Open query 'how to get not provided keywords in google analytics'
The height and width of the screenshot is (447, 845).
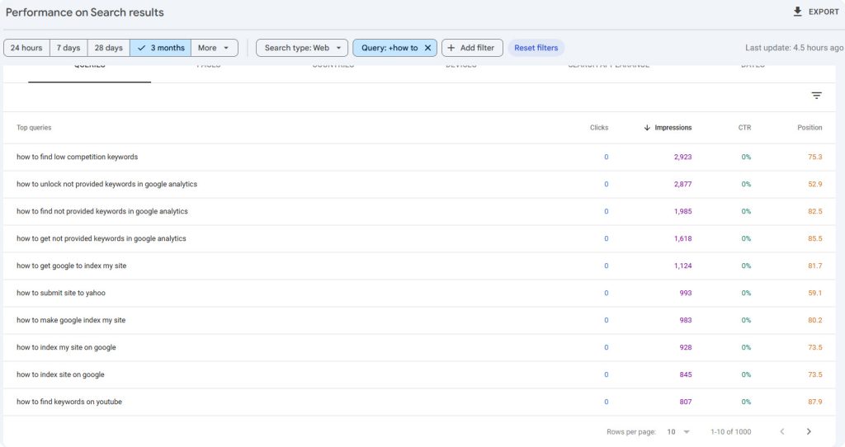101,238
